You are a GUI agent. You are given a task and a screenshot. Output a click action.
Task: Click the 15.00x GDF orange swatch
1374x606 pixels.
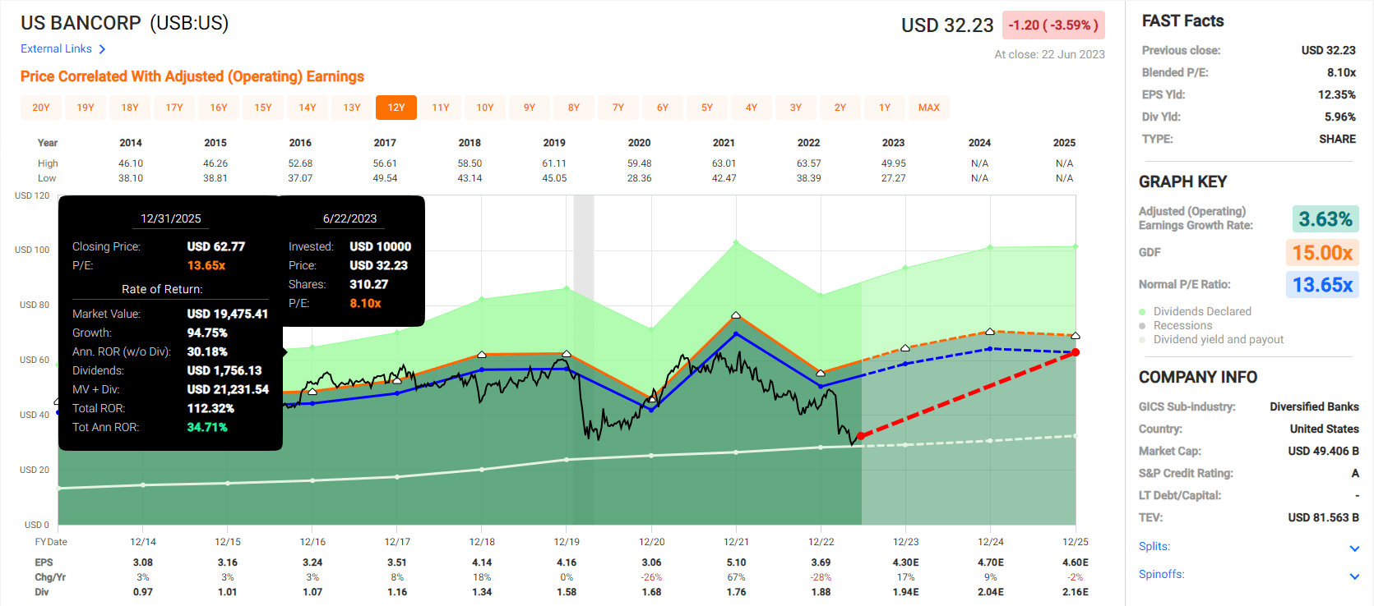coord(1322,252)
